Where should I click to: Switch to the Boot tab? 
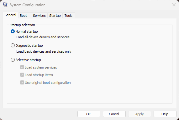coord(23,16)
